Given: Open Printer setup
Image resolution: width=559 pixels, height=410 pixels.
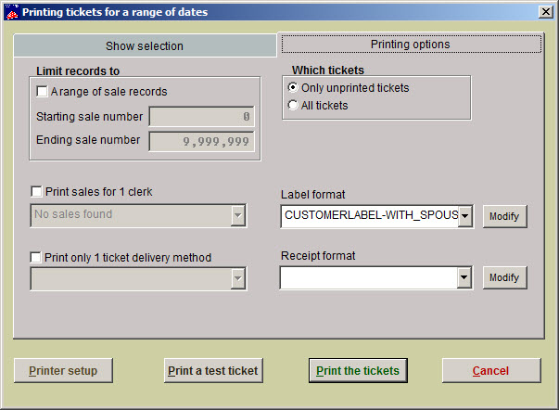Looking at the screenshot, I should [x=63, y=371].
